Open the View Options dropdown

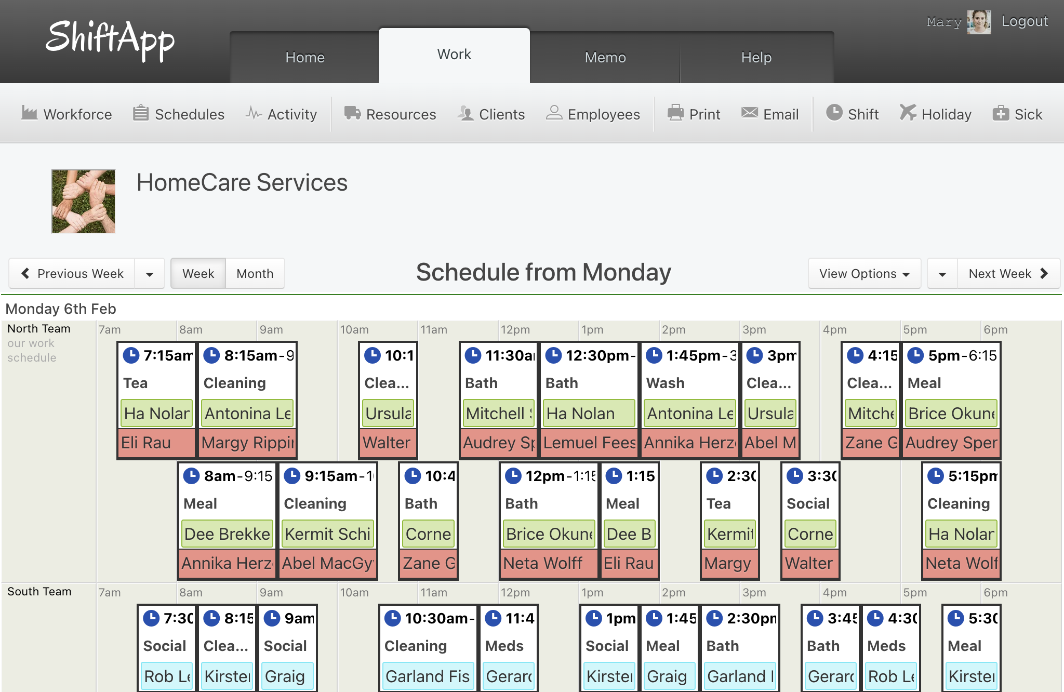coord(864,274)
